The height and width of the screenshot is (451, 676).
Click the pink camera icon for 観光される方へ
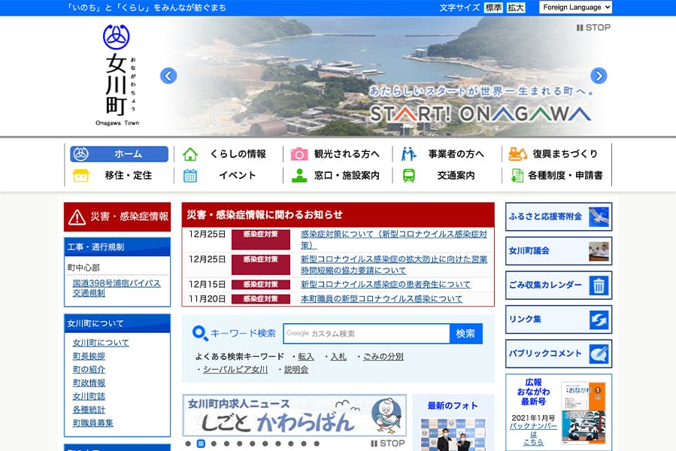299,154
